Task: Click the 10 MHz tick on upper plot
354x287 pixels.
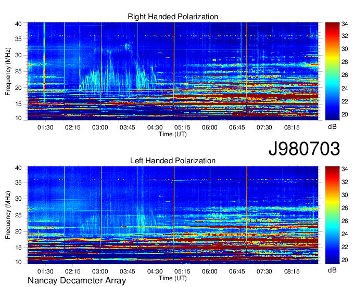Action: tap(18, 118)
